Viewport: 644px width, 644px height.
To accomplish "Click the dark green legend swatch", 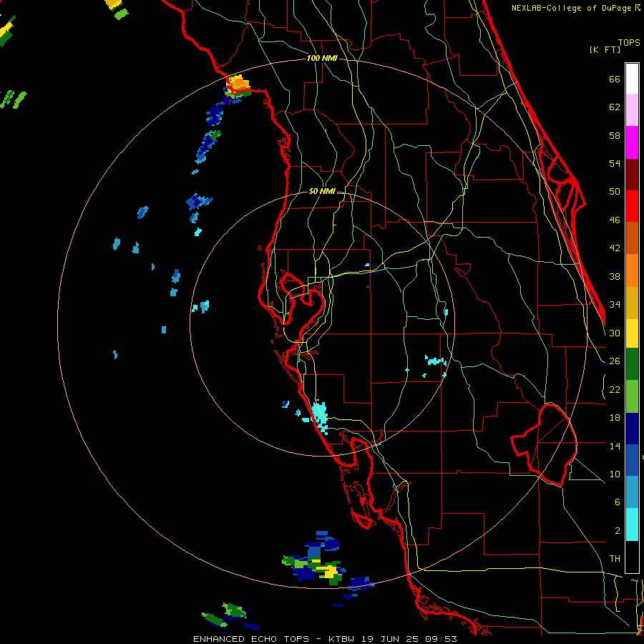I will (x=632, y=364).
